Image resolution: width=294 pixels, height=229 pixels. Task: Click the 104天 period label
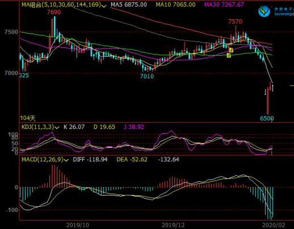click(x=28, y=118)
